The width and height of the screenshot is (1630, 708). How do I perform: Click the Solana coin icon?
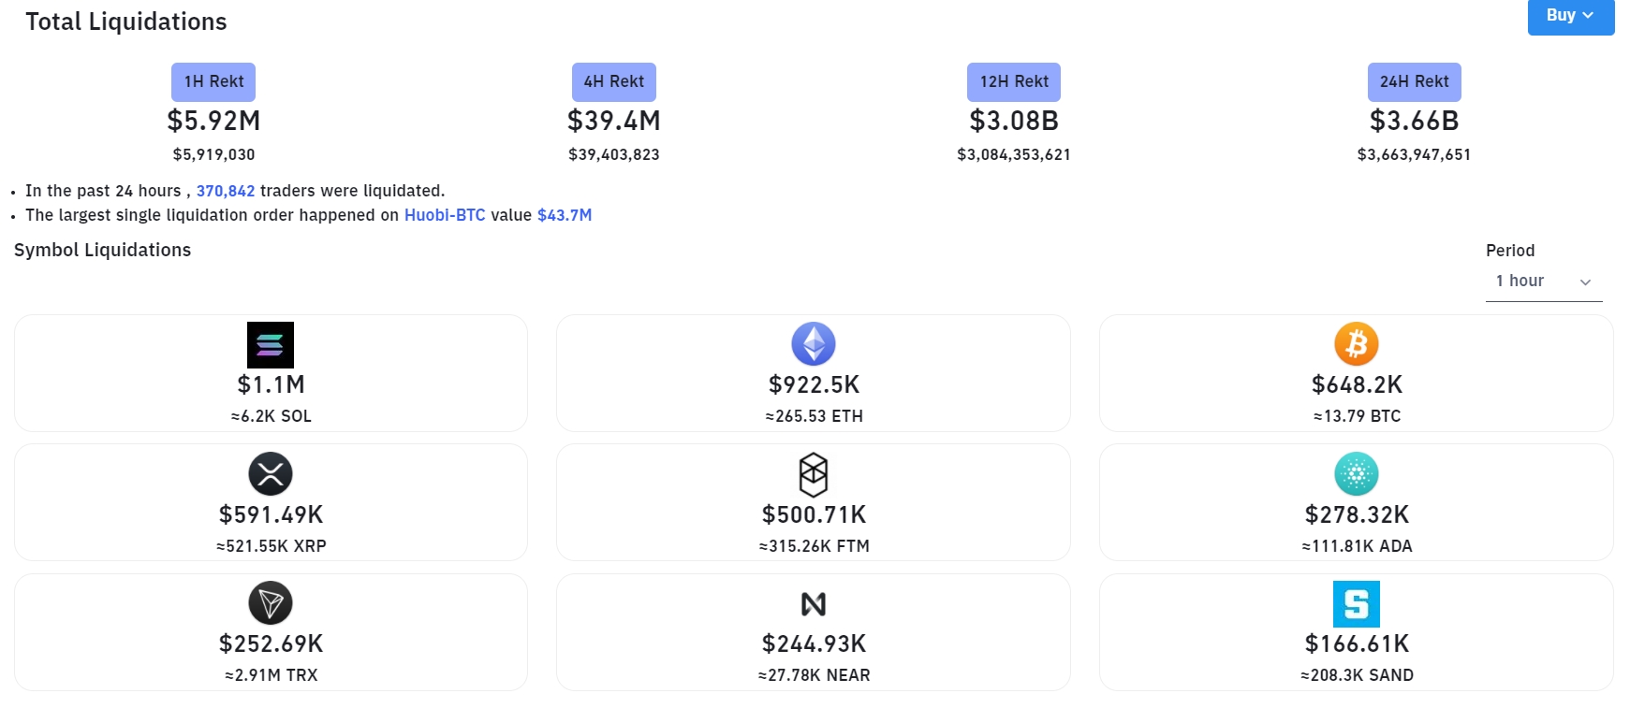point(271,345)
